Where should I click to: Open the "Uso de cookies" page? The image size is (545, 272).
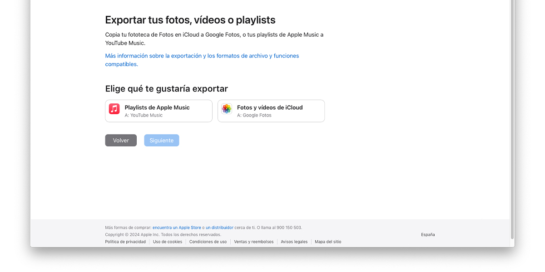point(167,242)
